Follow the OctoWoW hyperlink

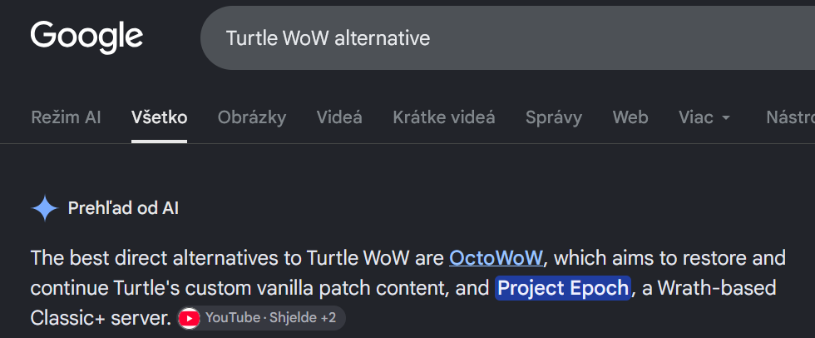pyautogui.click(x=496, y=258)
